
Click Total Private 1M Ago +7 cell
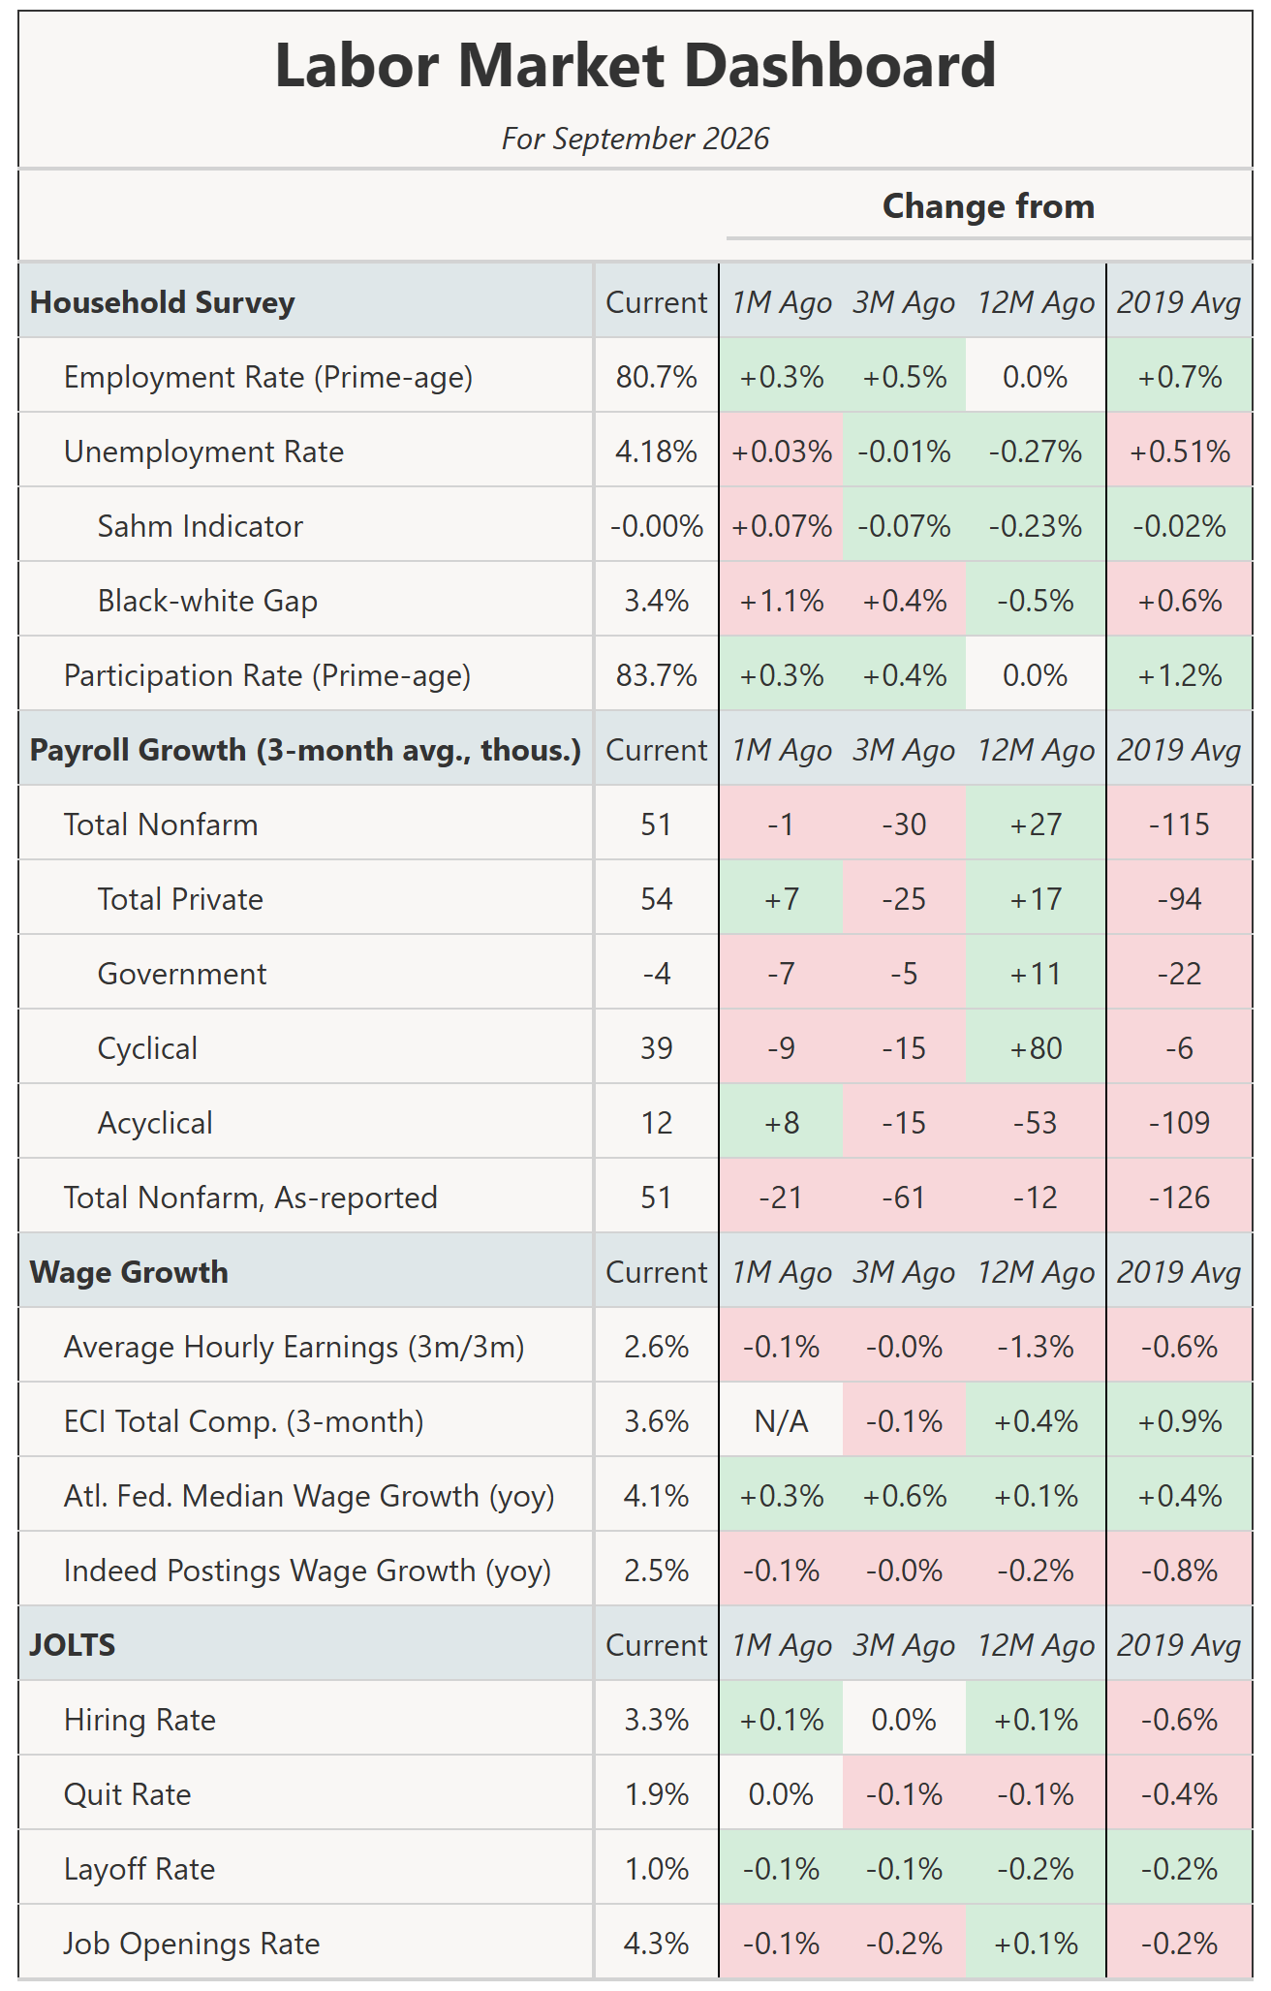click(781, 899)
